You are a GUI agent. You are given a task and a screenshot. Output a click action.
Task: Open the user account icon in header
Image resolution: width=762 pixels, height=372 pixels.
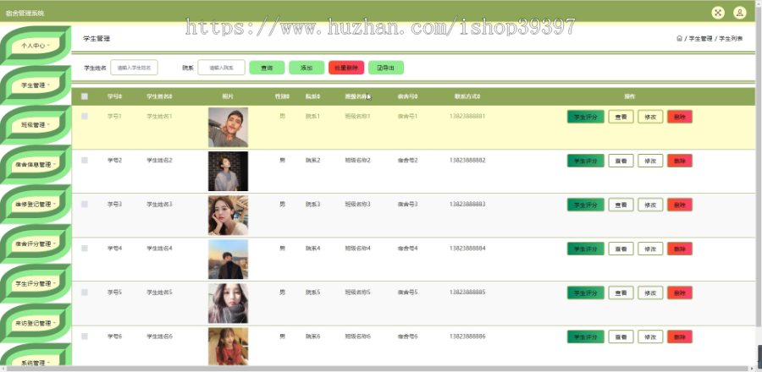click(739, 13)
